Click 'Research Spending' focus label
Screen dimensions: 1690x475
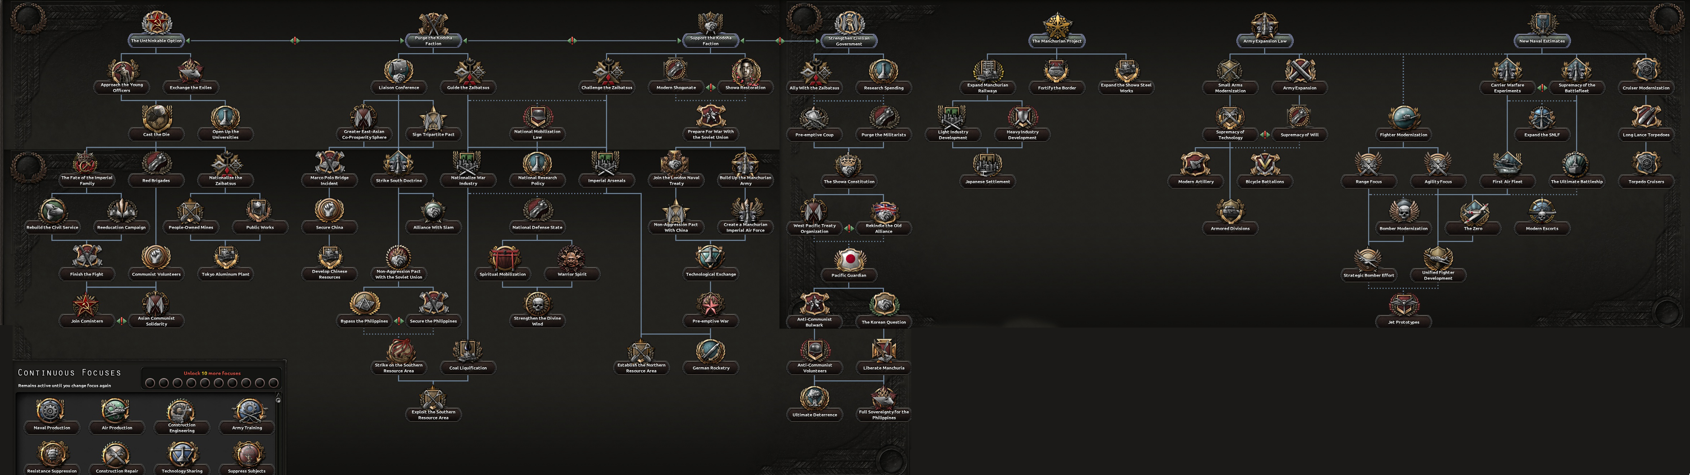point(884,88)
